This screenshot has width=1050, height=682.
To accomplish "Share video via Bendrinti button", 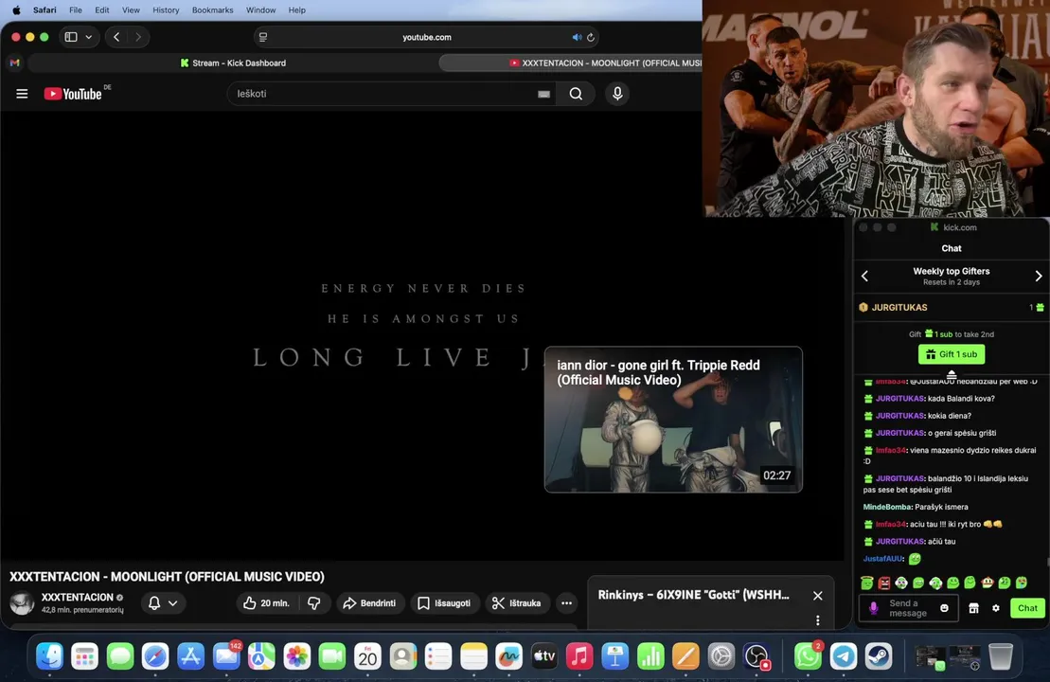I will point(369,603).
